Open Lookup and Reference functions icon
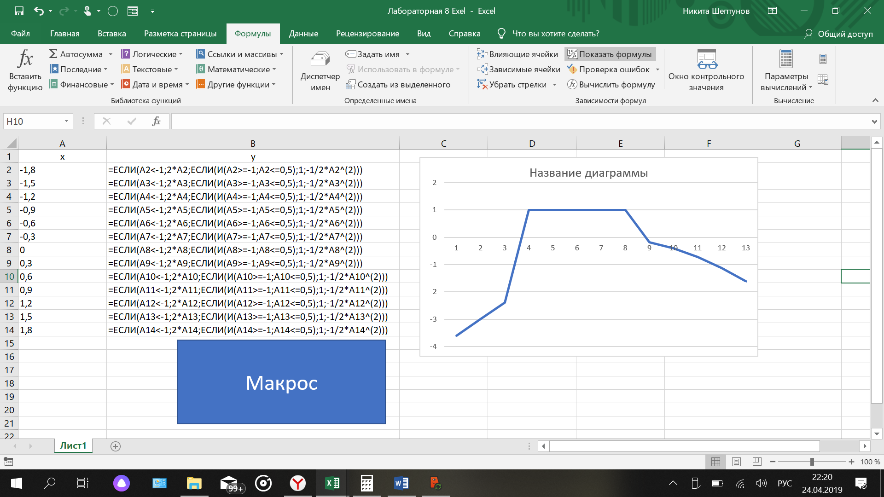The width and height of the screenshot is (884, 497). click(x=200, y=54)
